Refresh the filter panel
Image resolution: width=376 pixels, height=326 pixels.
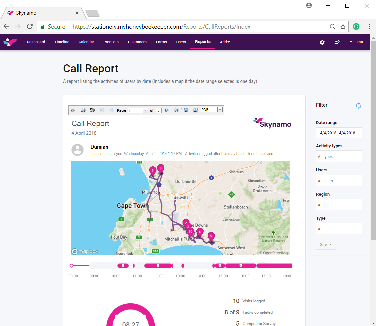click(x=358, y=106)
